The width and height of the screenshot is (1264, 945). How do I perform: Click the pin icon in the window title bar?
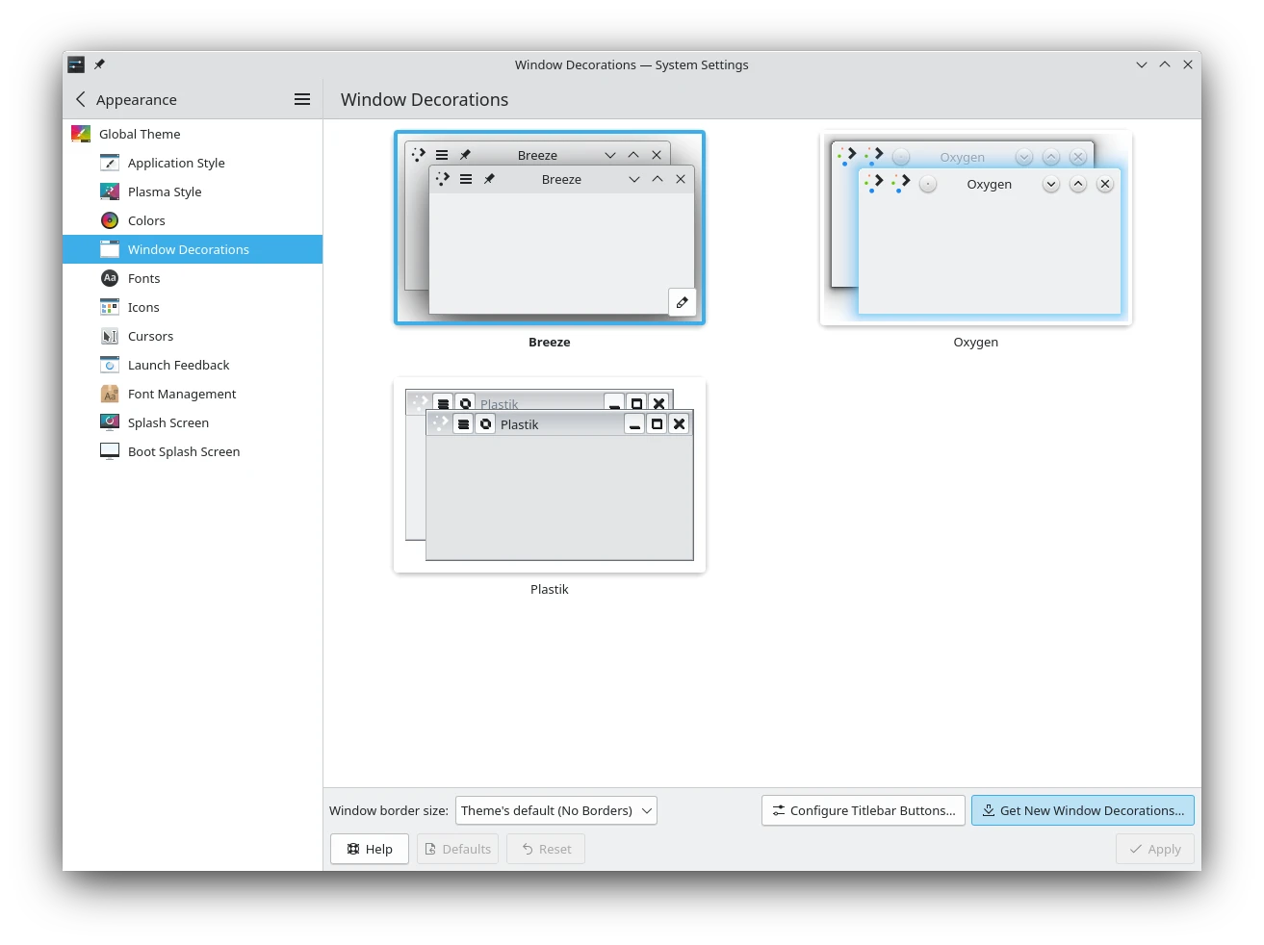(x=99, y=64)
